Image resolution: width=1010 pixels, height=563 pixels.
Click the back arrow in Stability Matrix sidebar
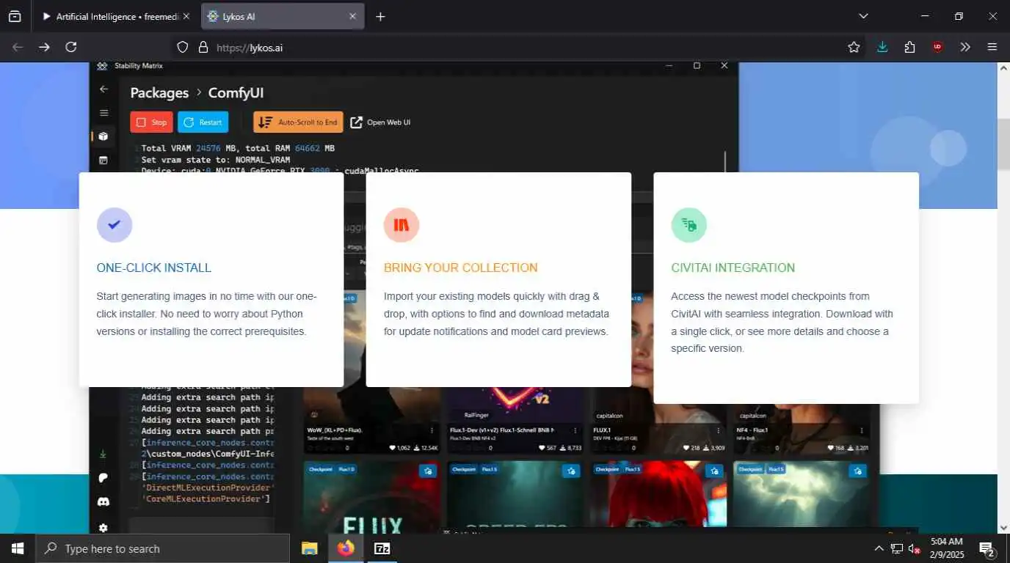coord(103,89)
